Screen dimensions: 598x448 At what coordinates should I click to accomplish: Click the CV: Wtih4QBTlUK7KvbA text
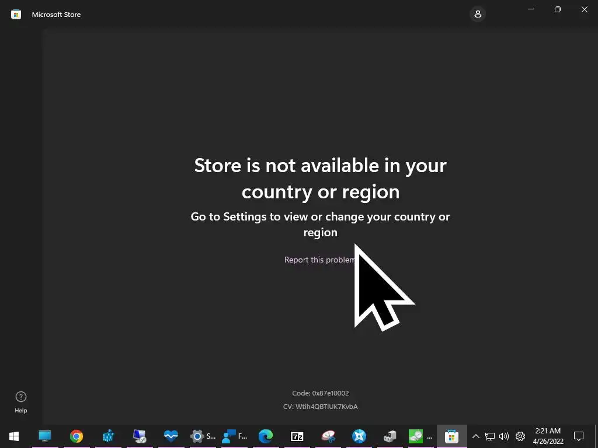pos(321,407)
